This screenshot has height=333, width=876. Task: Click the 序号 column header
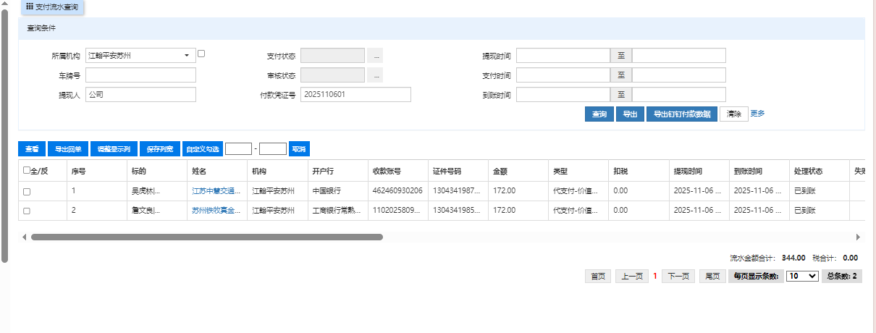pos(96,172)
